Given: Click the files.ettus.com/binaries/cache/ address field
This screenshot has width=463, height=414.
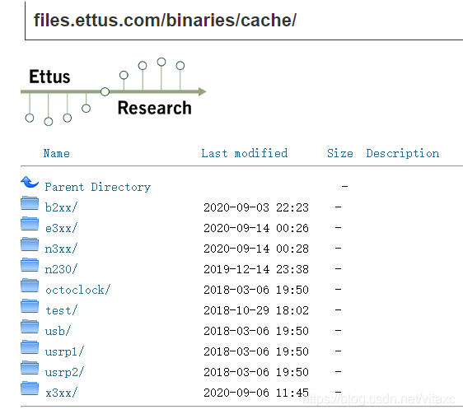Looking at the screenshot, I should [x=244, y=21].
